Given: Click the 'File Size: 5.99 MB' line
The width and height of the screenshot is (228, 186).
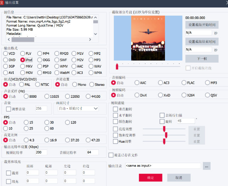Looking at the screenshot, I should coord(20,30).
